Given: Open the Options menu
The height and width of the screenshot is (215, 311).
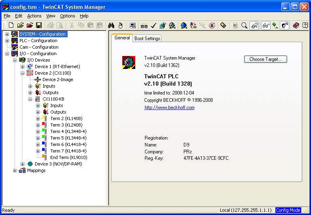Looking at the screenshot, I should [68, 16].
